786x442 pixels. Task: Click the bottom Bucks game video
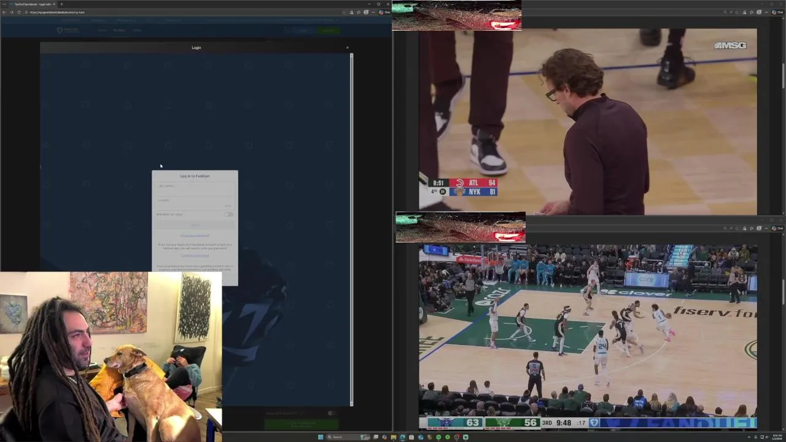coord(588,336)
